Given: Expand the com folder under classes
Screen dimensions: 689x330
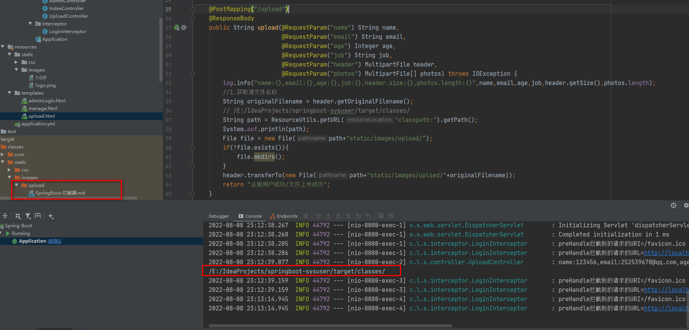Looking at the screenshot, I should 2,154.
